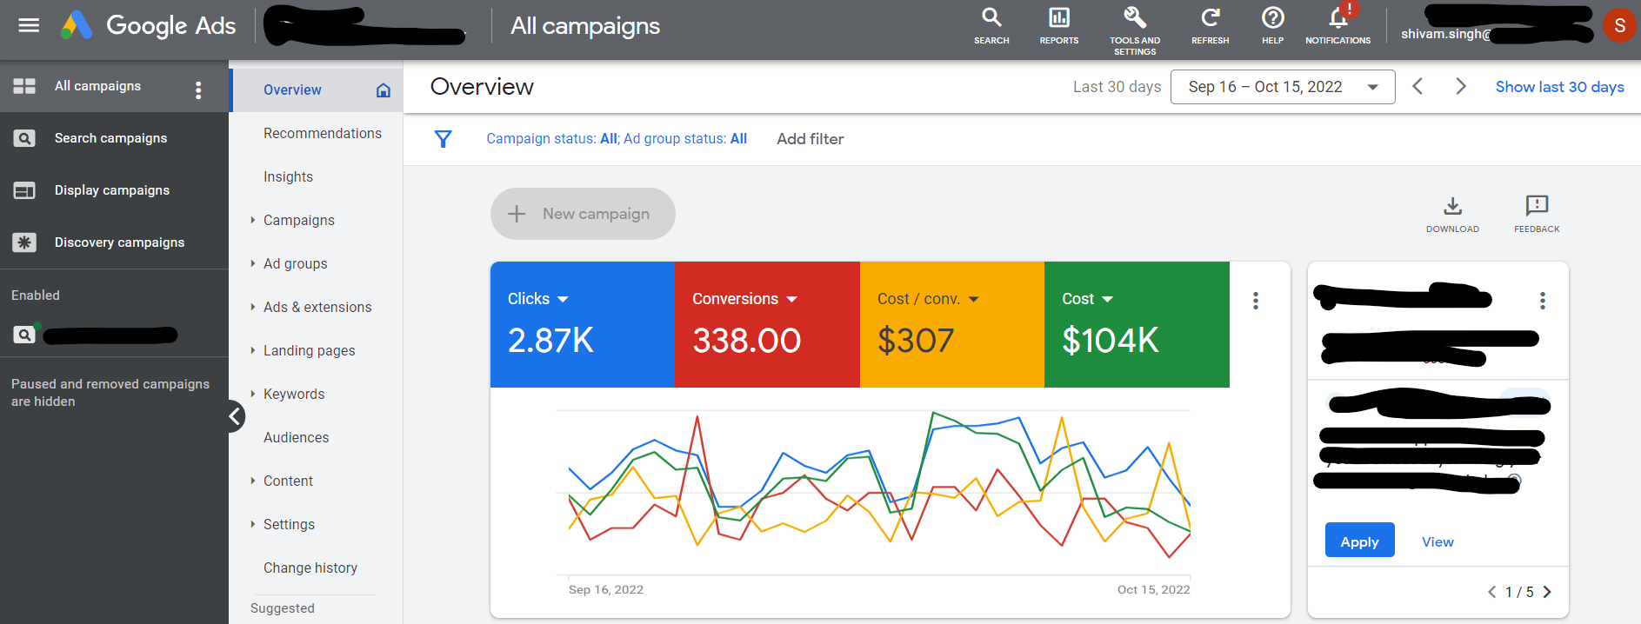The image size is (1641, 624).
Task: Open the Help menu
Action: (1273, 26)
